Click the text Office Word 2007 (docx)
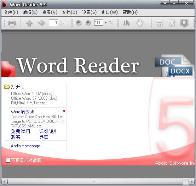The width and height of the screenshot is (196, 186). pyautogui.click(x=31, y=94)
